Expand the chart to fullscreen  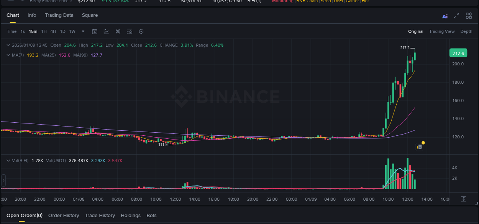point(456,16)
